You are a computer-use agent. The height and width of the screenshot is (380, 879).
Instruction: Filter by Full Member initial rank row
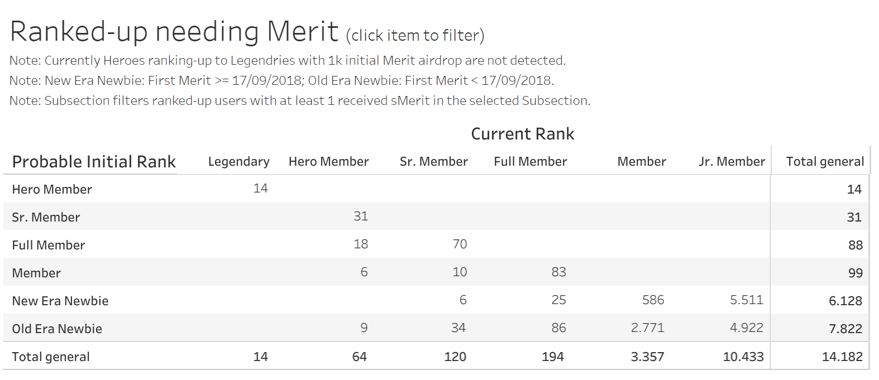tap(49, 245)
